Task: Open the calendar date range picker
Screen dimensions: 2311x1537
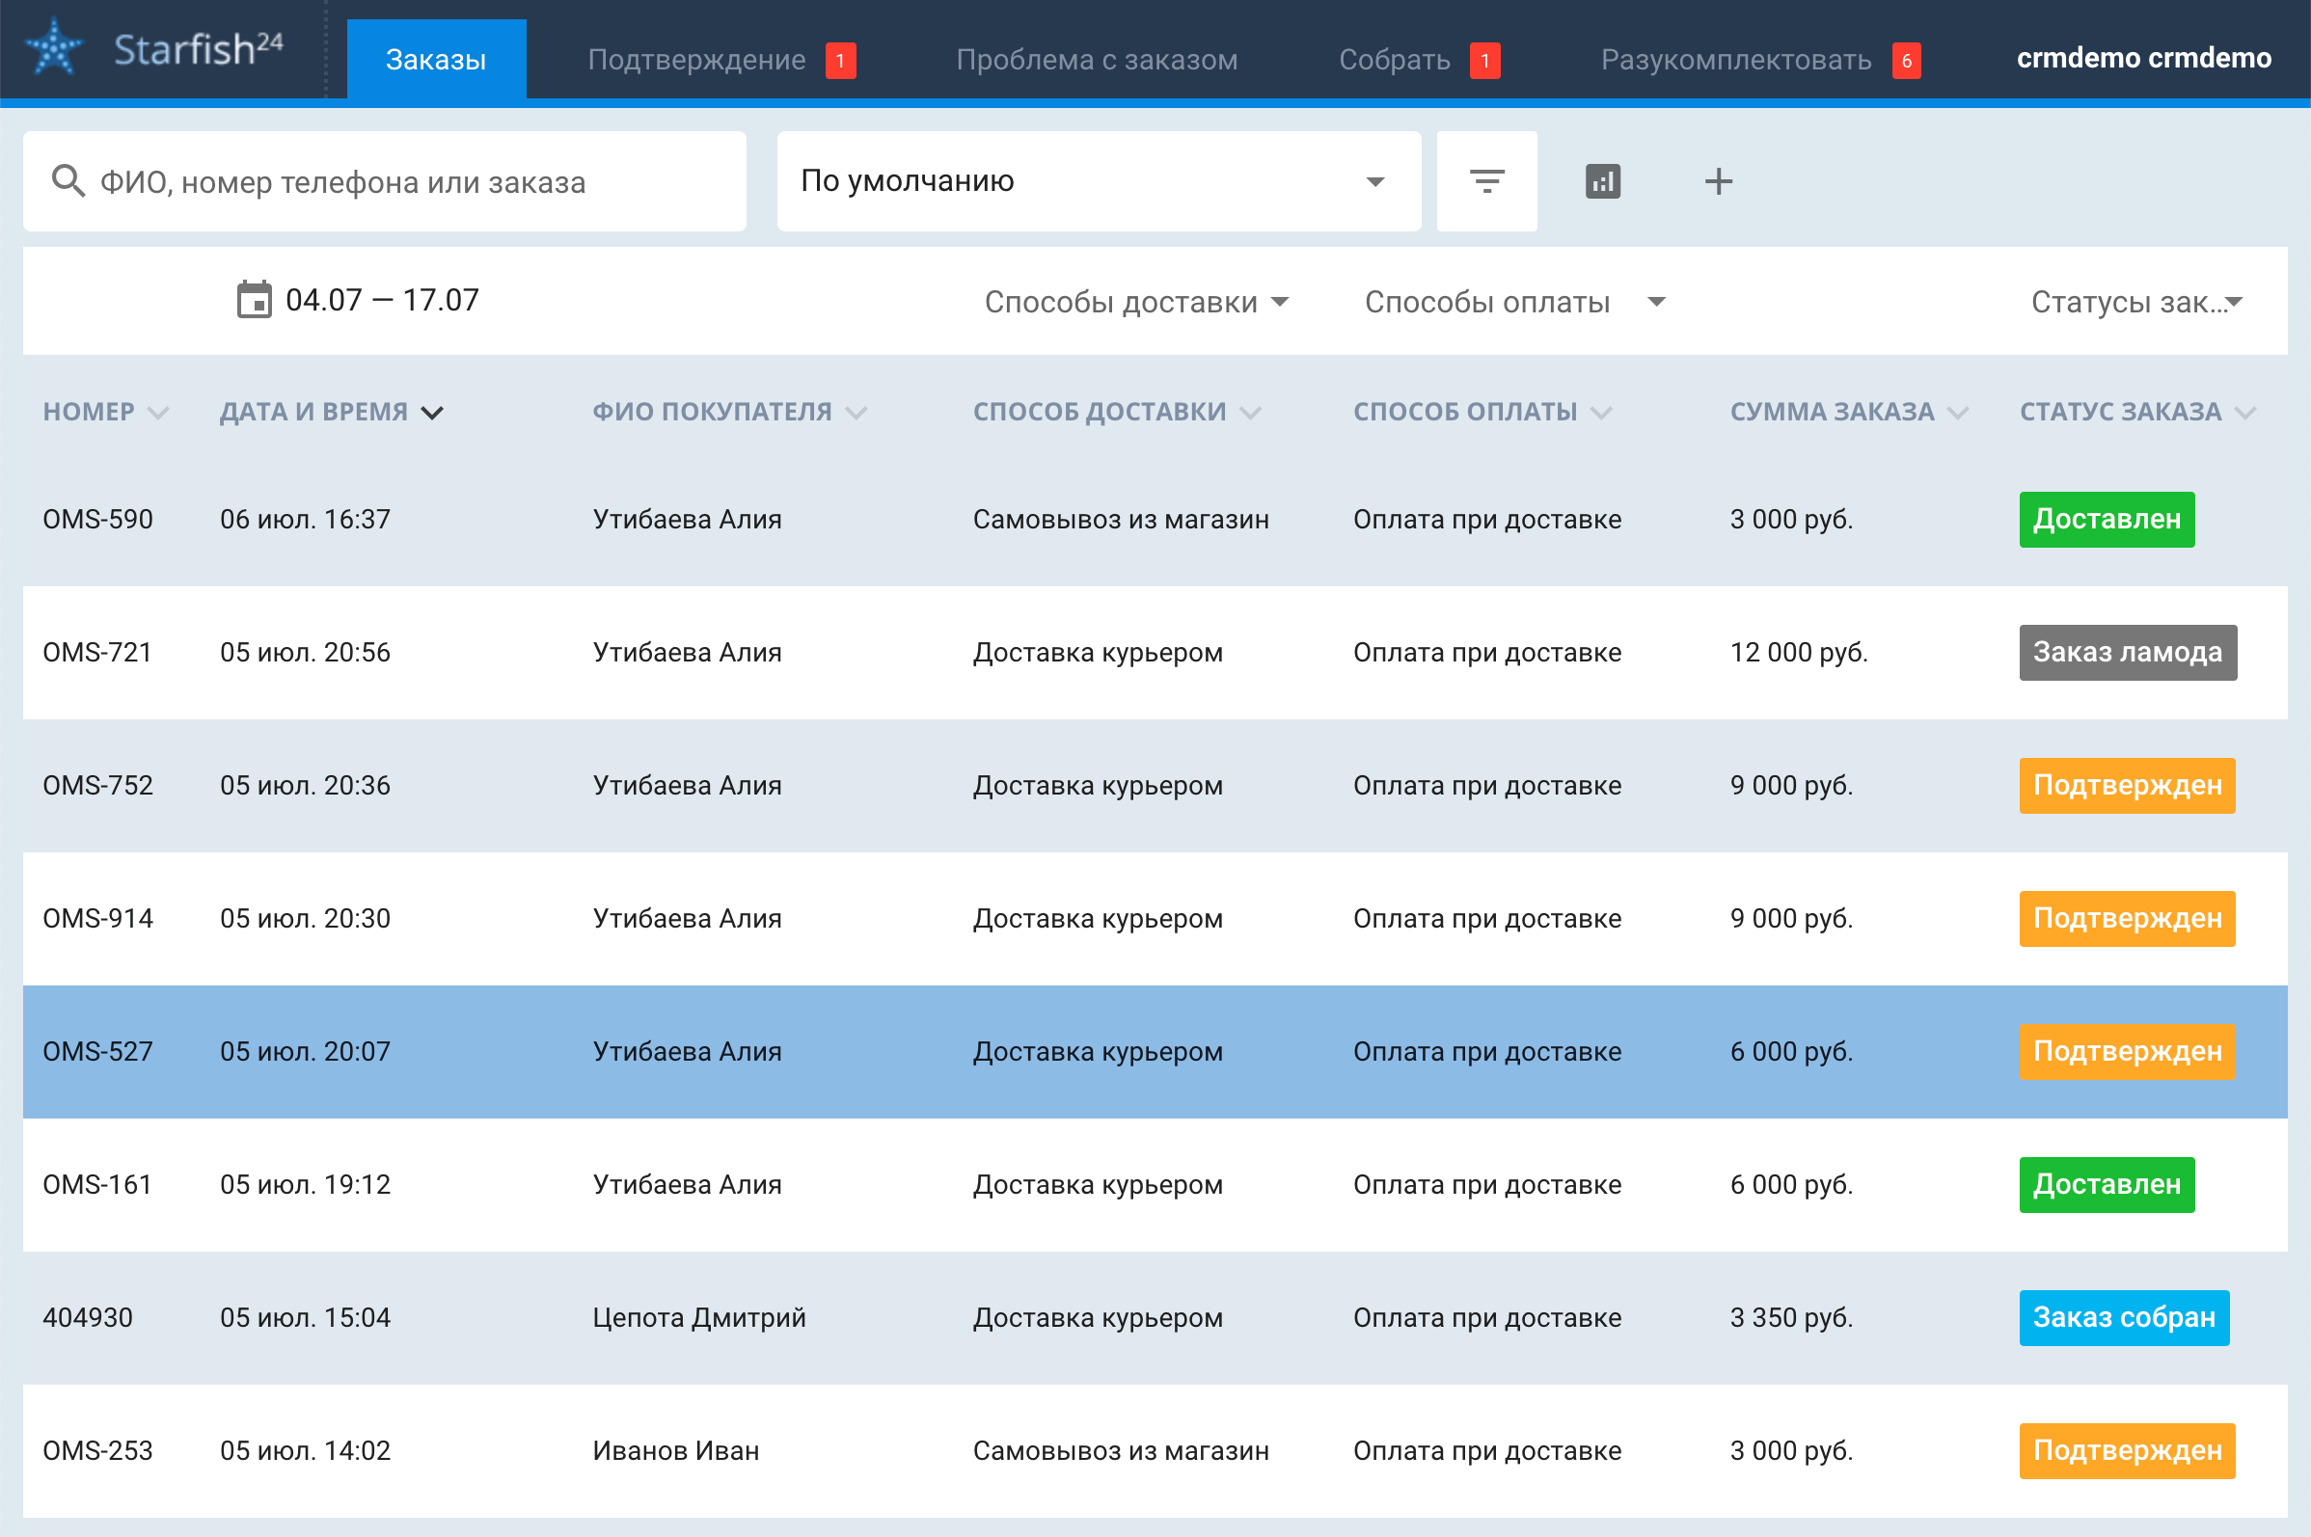Action: click(x=254, y=300)
